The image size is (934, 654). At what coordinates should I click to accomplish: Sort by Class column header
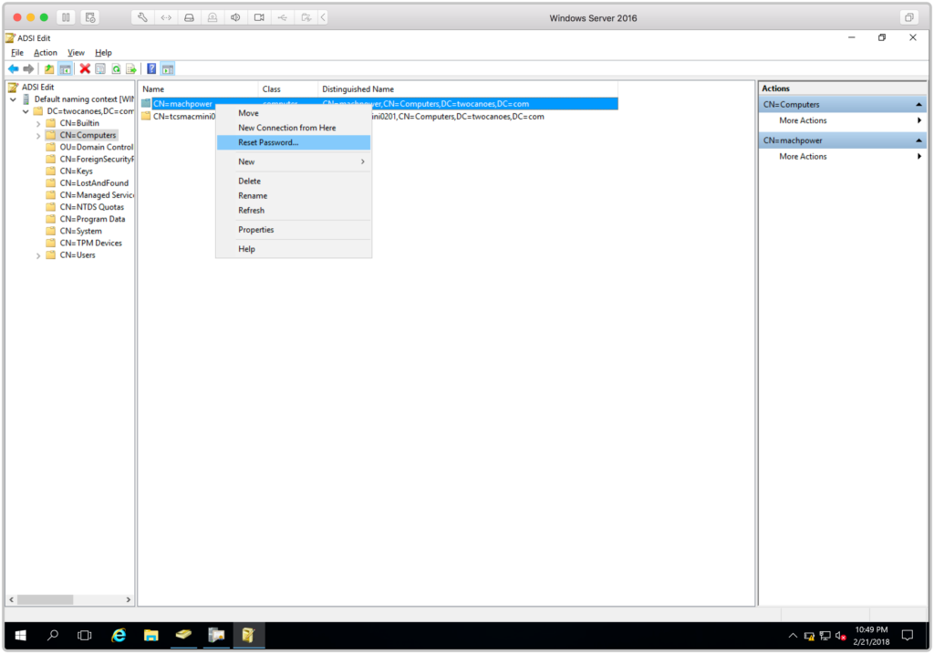(x=288, y=89)
